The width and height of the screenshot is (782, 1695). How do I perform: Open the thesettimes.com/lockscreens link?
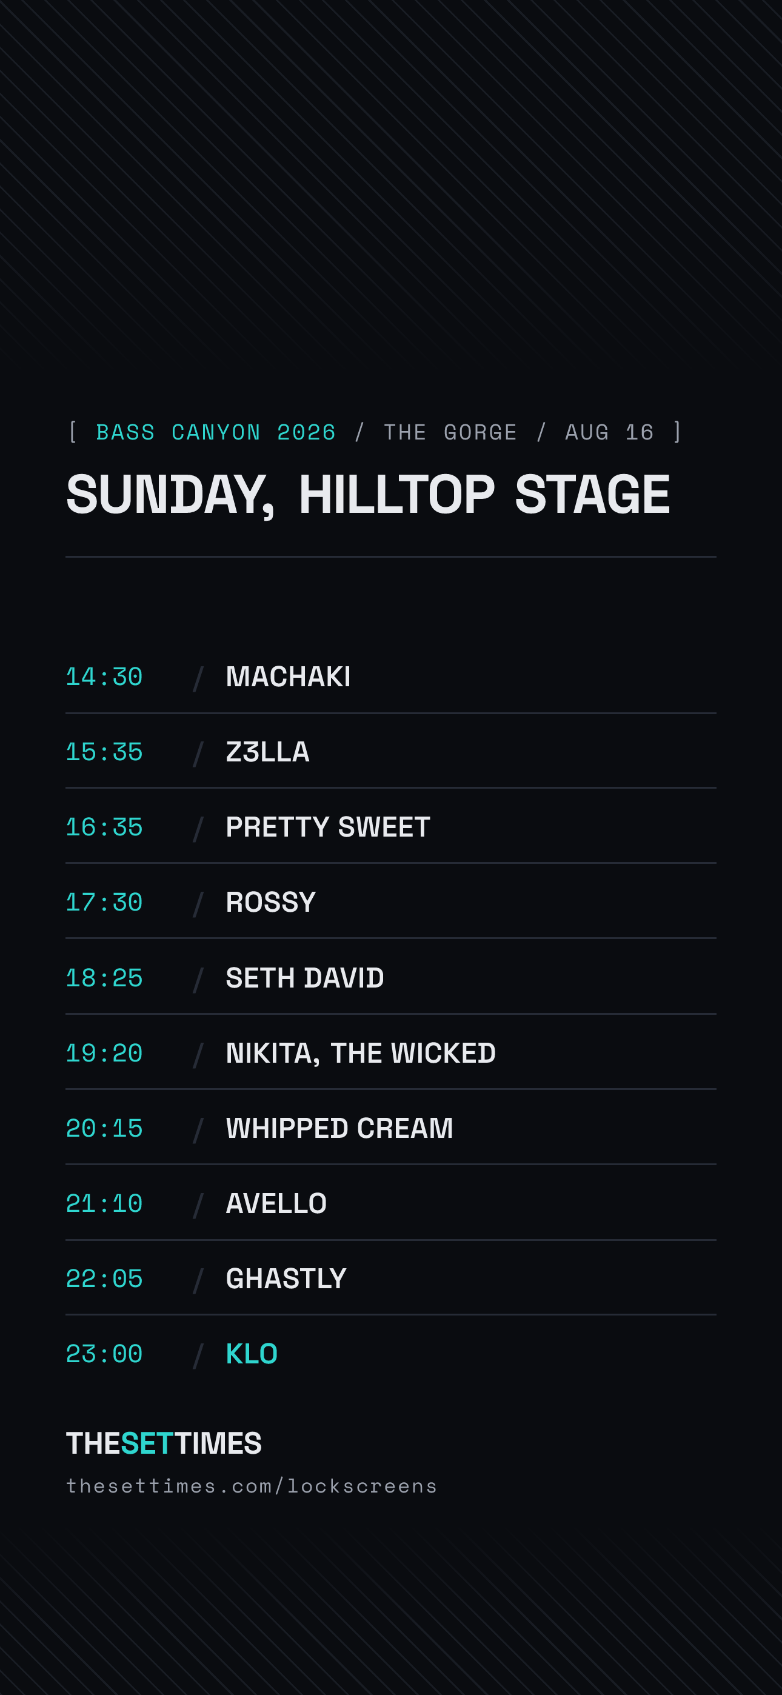(252, 1486)
